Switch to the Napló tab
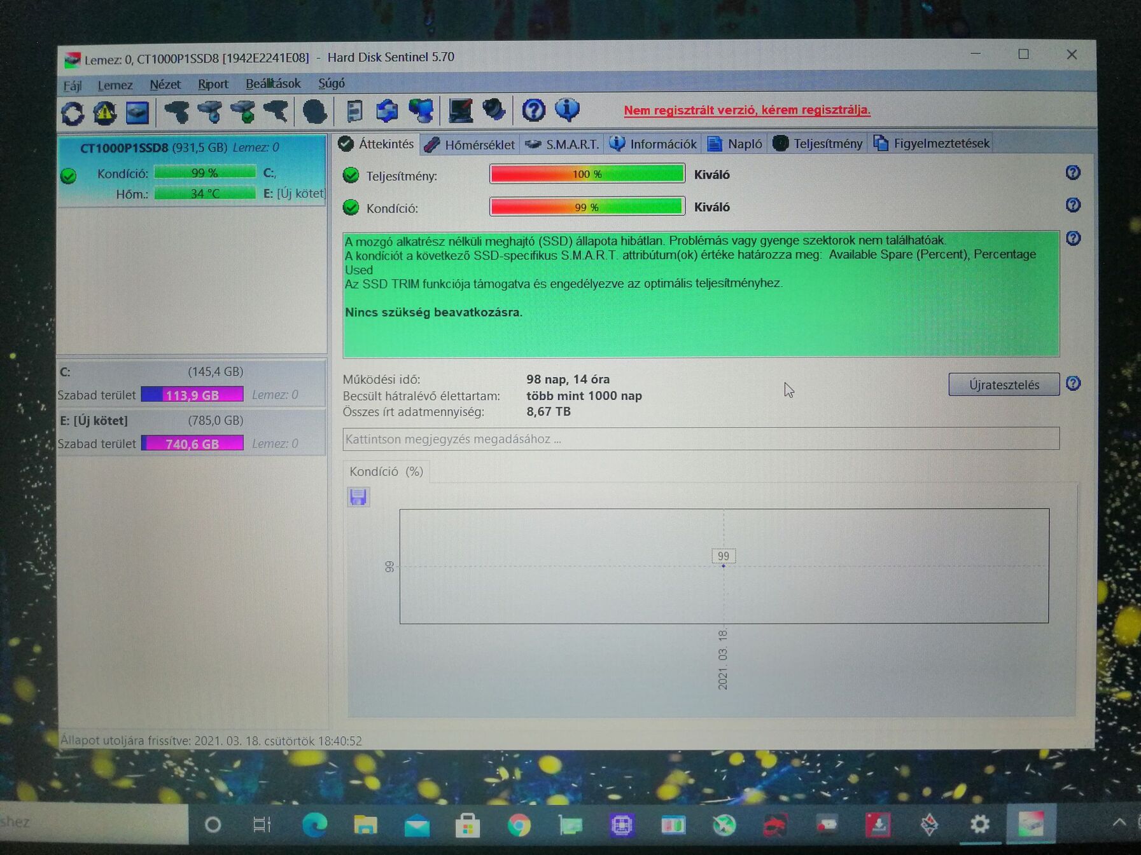This screenshot has height=855, width=1141. click(x=735, y=144)
